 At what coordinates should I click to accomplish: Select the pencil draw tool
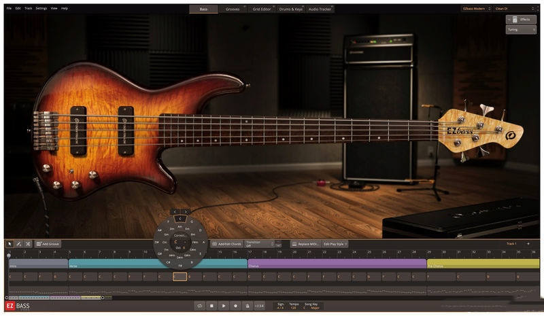19,244
